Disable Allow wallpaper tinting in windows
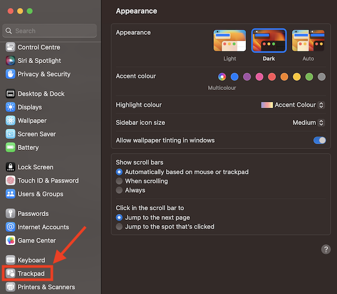 pyautogui.click(x=320, y=140)
